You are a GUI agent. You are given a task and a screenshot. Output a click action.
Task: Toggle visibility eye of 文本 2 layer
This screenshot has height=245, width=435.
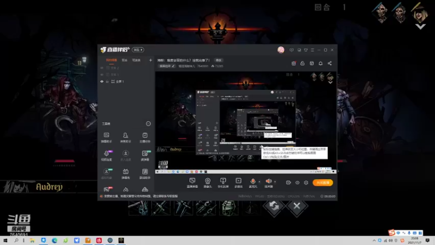[102, 68]
